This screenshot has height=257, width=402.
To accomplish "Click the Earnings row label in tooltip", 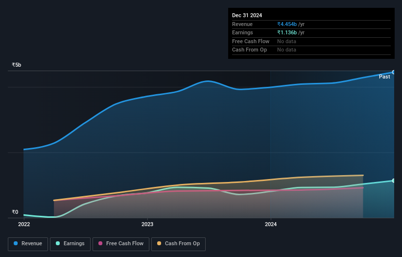I will pyautogui.click(x=242, y=32).
